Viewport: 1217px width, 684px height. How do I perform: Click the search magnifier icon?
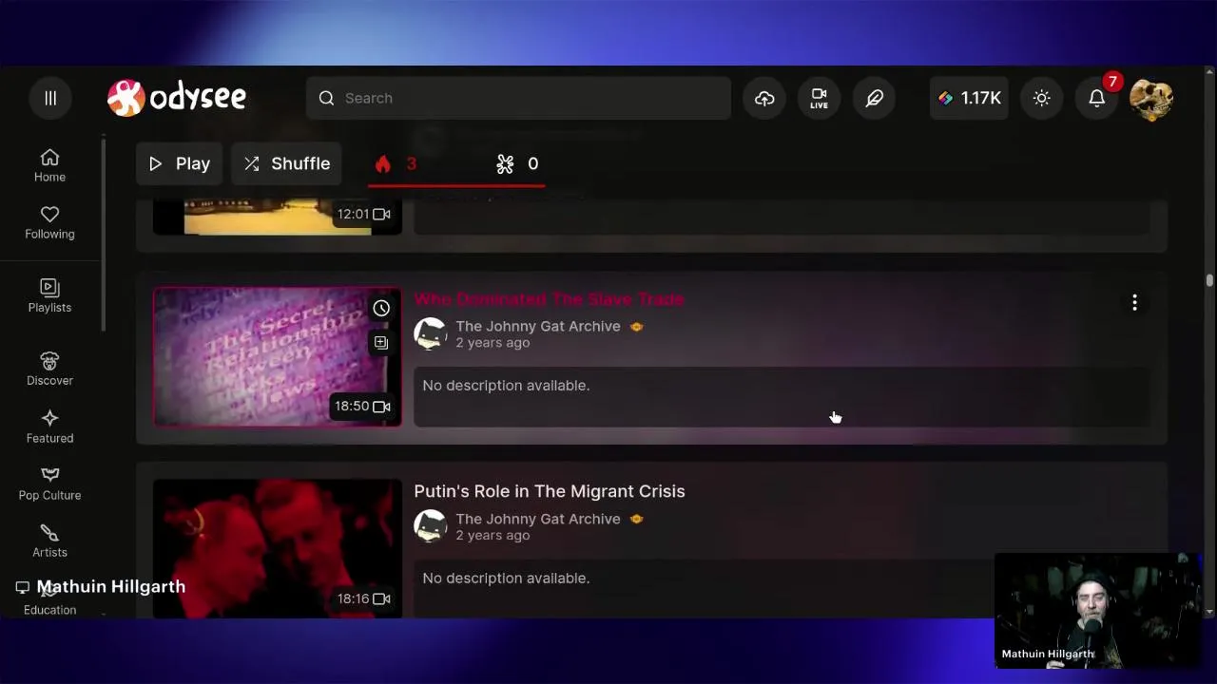pyautogui.click(x=326, y=98)
